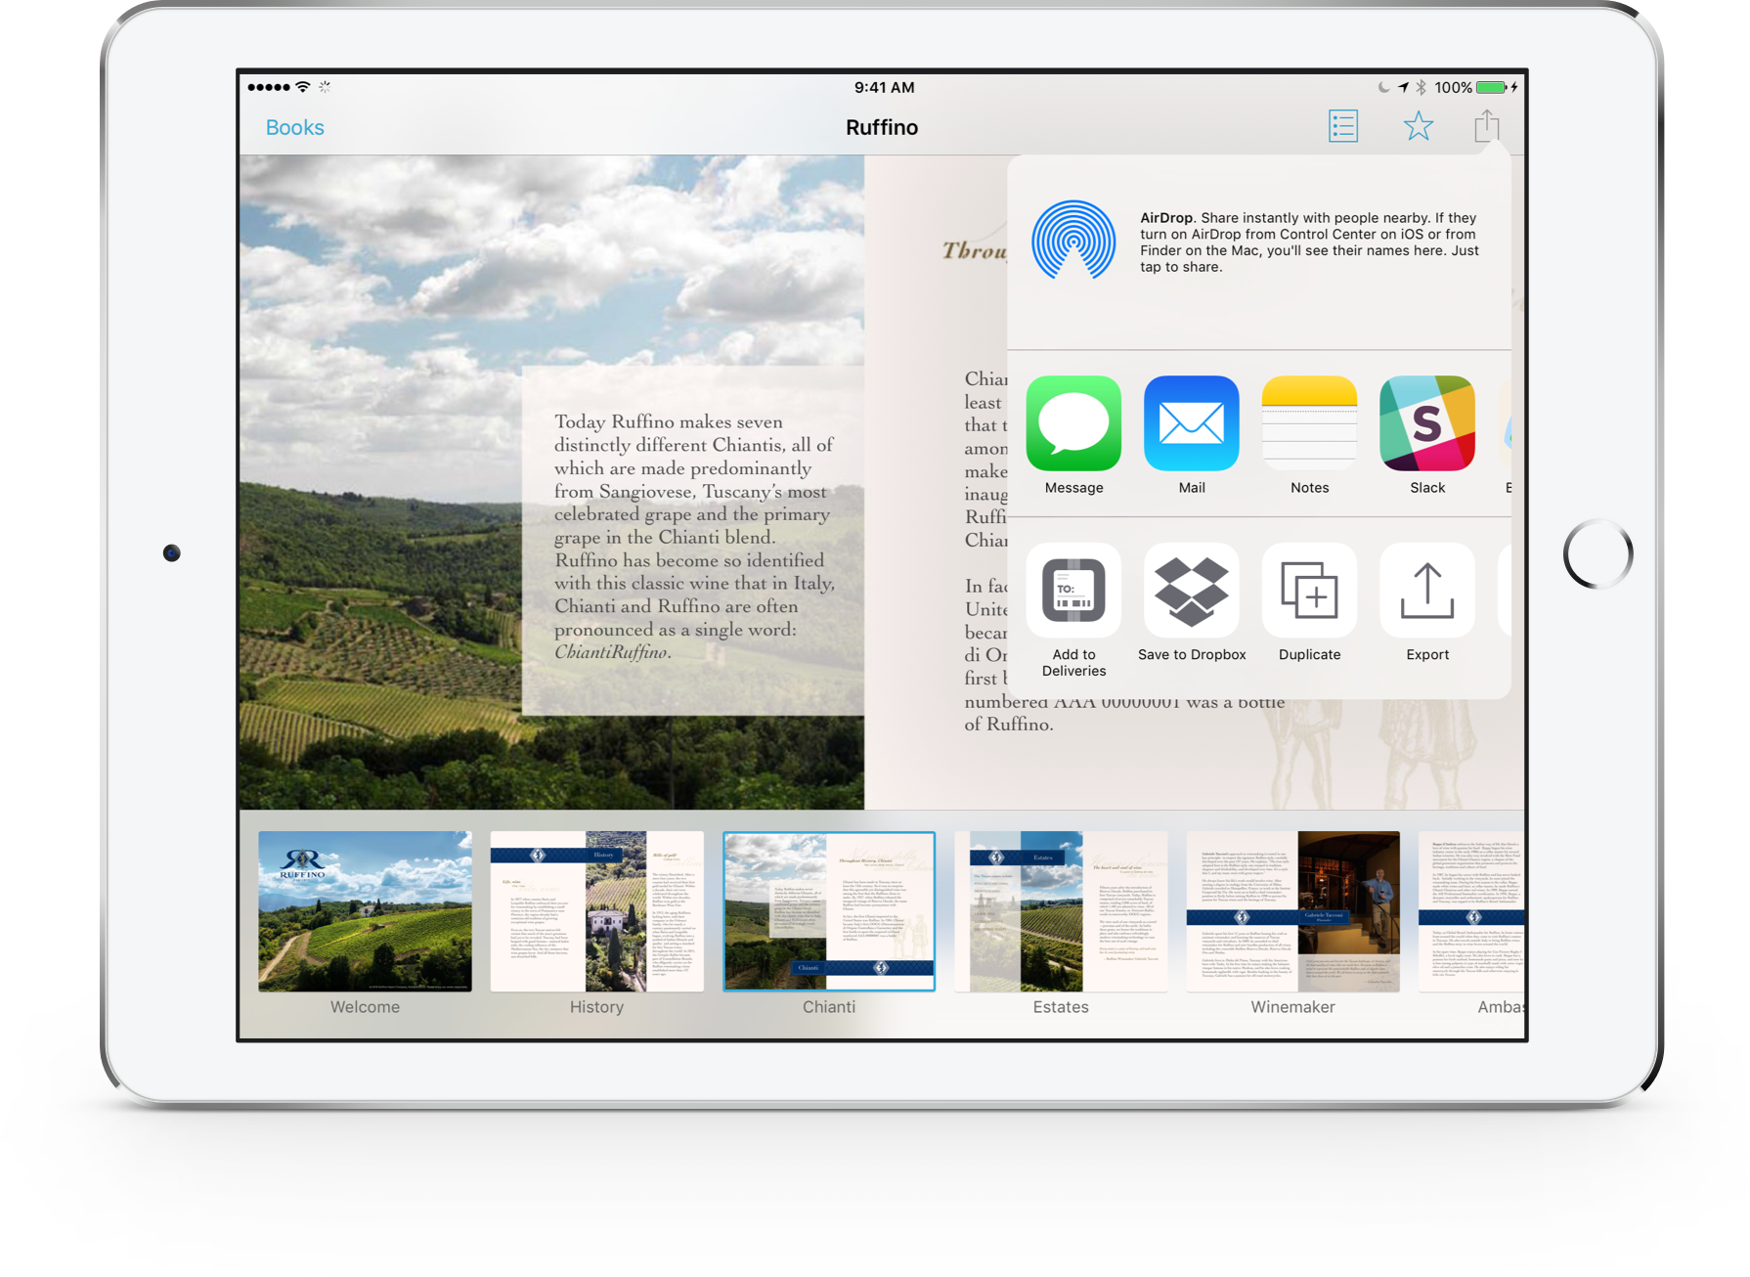
Task: Tap the battery icon in status bar
Action: click(1493, 87)
